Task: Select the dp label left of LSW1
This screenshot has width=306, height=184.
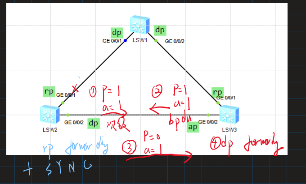Action: click(x=117, y=33)
